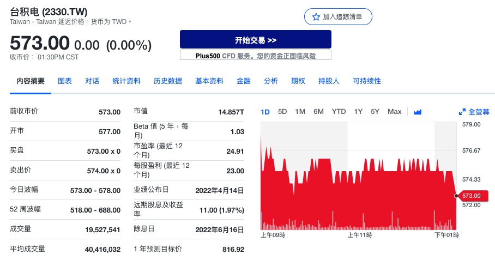Click the fullscreen expand arrows icon
Viewport: 495px width, 260px height.
462,112
